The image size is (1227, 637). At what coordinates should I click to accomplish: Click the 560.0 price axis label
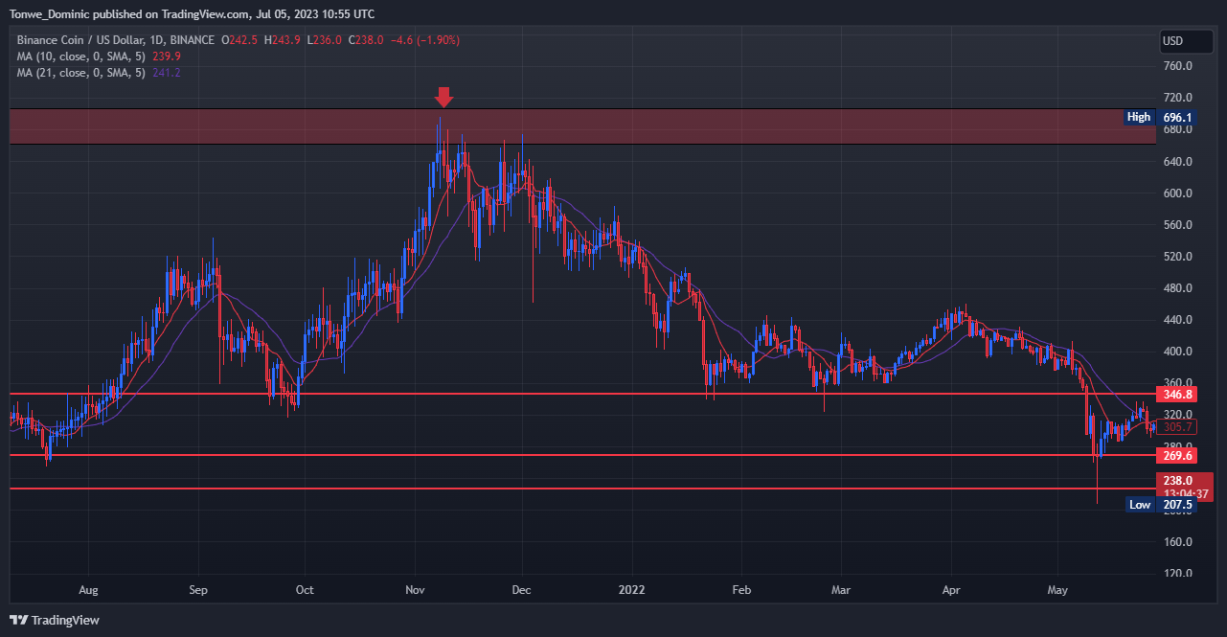(1177, 225)
